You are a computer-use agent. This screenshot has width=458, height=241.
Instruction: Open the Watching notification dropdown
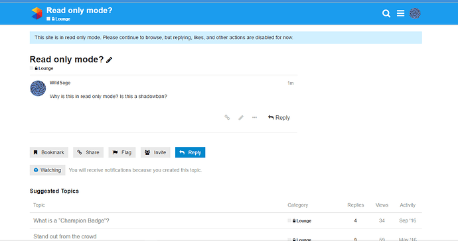pyautogui.click(x=47, y=170)
